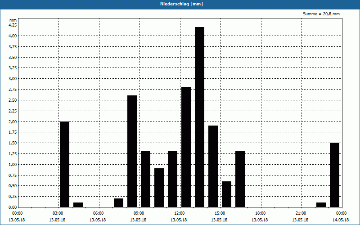Select the 1,3 mm bar just before 12:00
This screenshot has width=360, height=225.
tap(173, 179)
